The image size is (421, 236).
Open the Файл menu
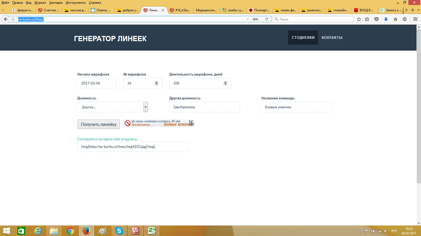tap(5, 3)
